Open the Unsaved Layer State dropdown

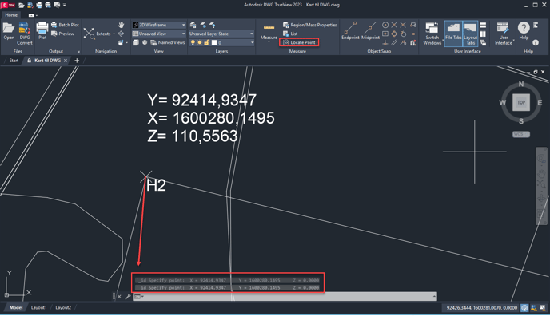(x=221, y=34)
